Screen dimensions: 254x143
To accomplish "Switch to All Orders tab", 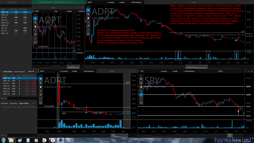I will (5, 103).
